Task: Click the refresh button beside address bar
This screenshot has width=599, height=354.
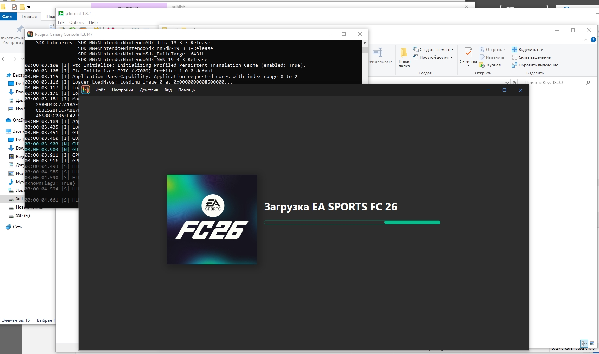Action: [514, 83]
